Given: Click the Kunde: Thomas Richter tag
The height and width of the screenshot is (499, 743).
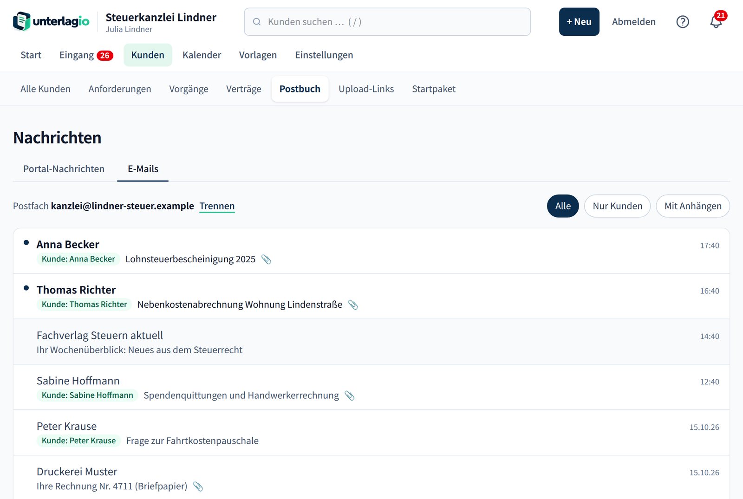Looking at the screenshot, I should pos(85,305).
